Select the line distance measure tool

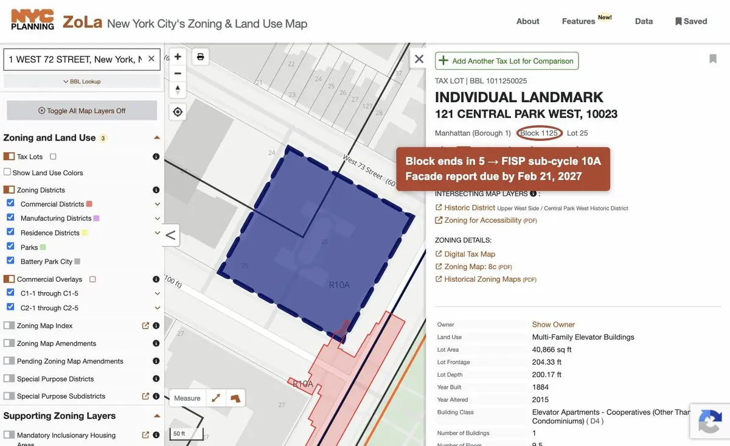[216, 398]
